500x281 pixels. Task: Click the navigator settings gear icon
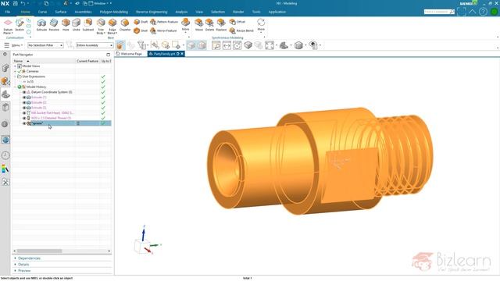coord(5,55)
